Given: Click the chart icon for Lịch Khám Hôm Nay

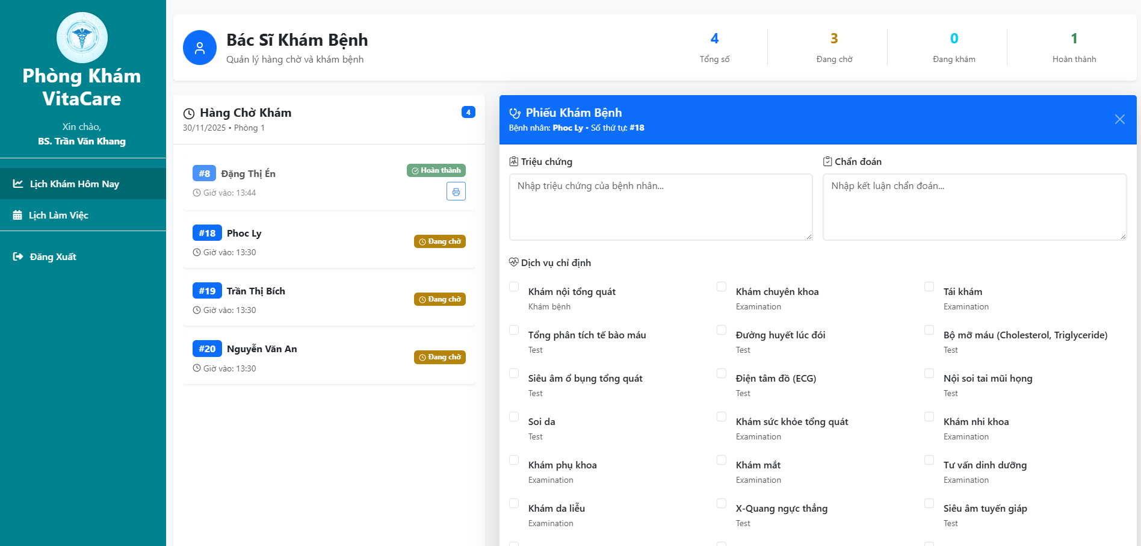Looking at the screenshot, I should [18, 184].
